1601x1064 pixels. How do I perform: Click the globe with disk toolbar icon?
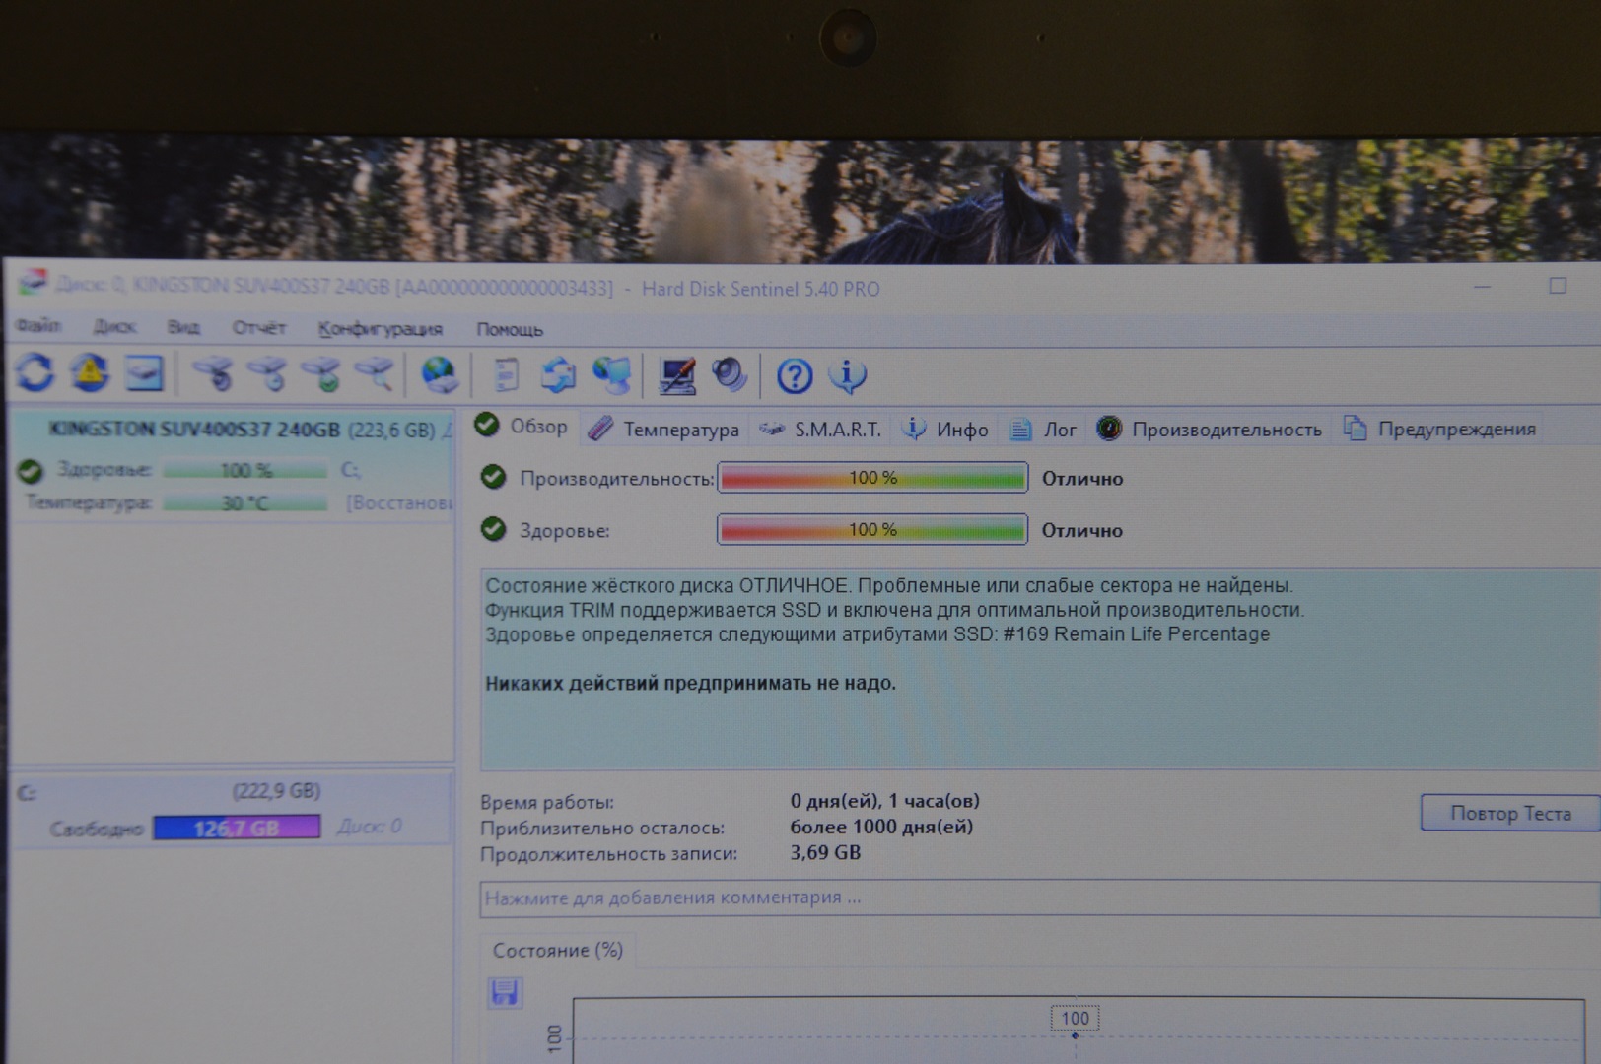tap(439, 374)
